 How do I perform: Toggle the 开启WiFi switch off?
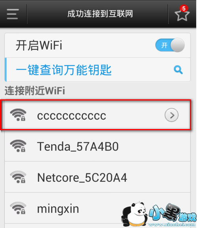pyautogui.click(x=170, y=45)
